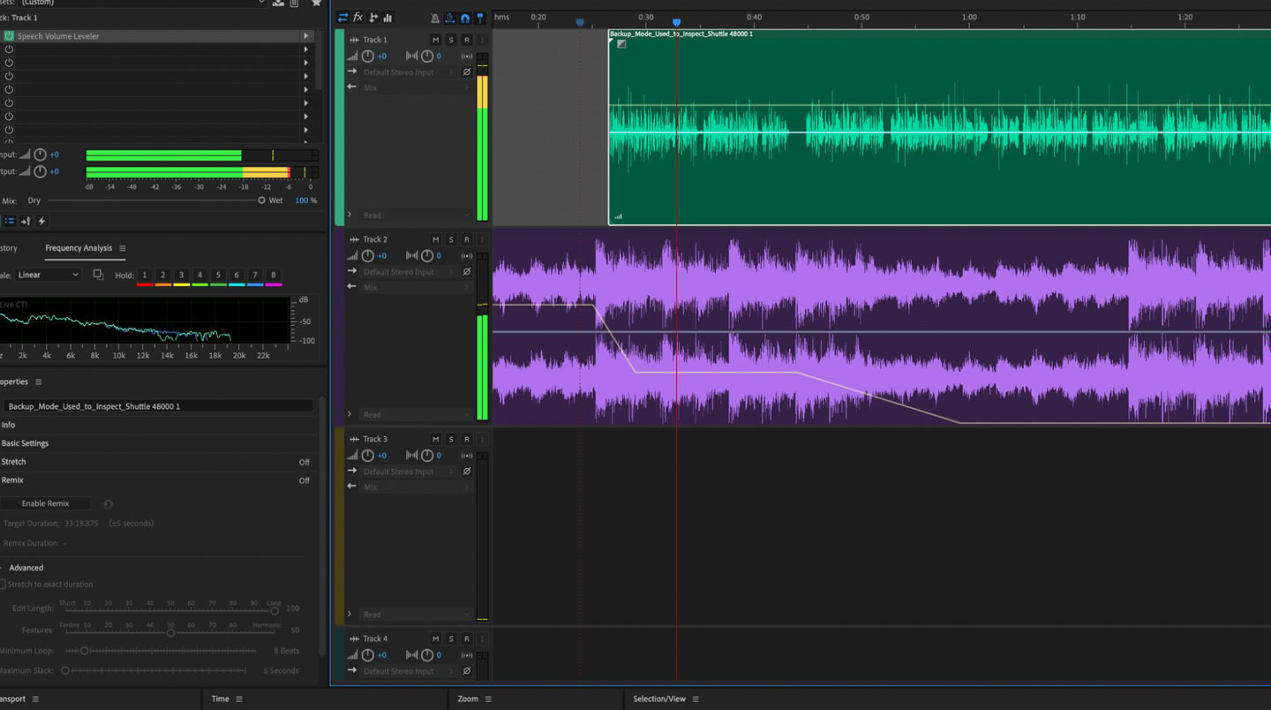Solo Track 2
Screen dimensions: 1271x710
pos(451,239)
